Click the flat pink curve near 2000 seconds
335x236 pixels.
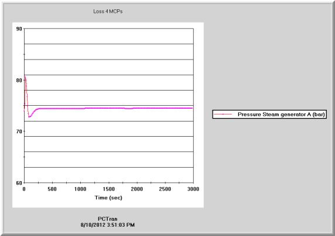click(136, 108)
